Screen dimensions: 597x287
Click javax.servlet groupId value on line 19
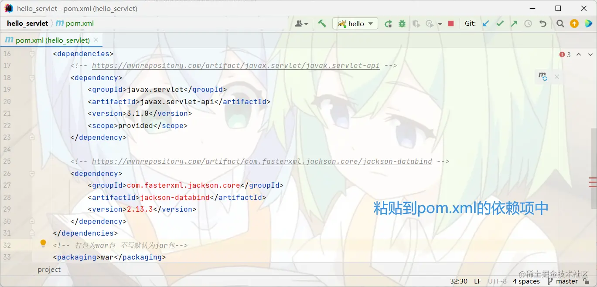tap(155, 90)
